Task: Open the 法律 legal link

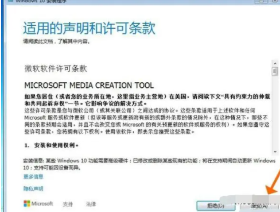Action: click(91, 204)
